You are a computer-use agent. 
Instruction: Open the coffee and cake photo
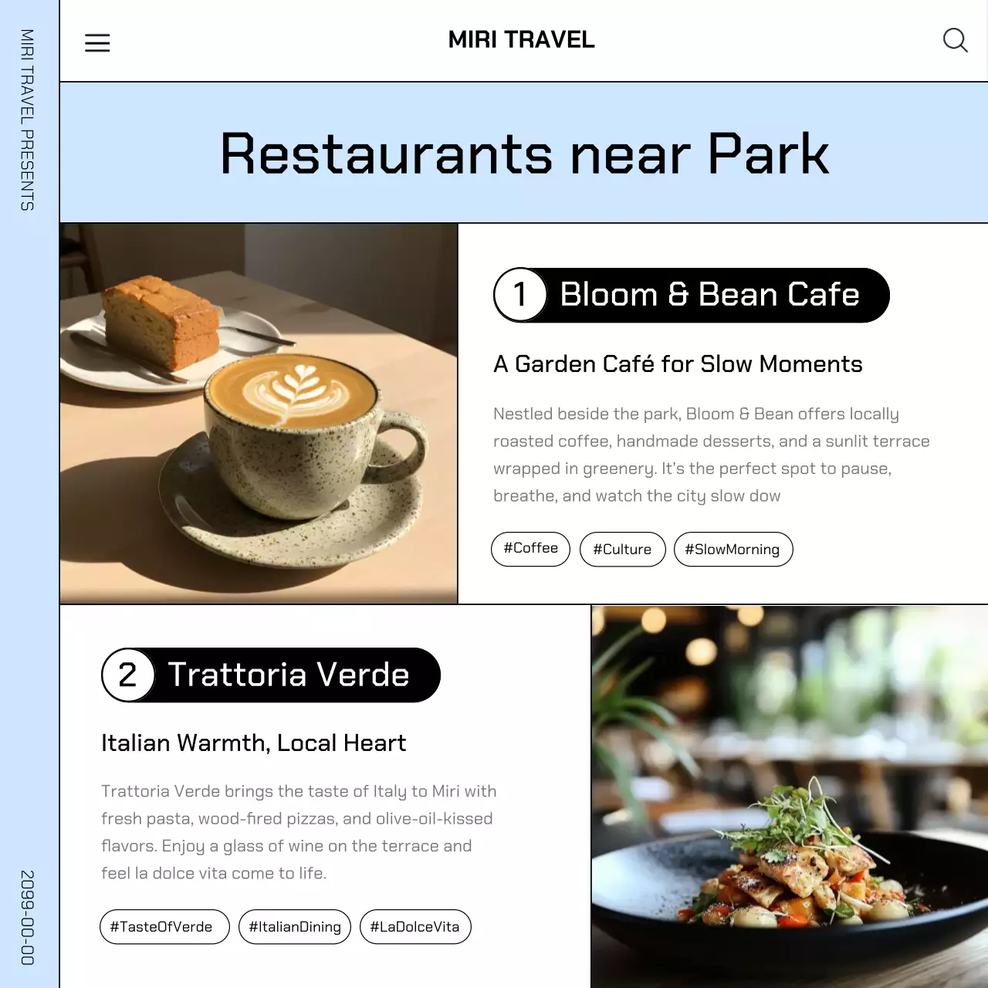(259, 413)
